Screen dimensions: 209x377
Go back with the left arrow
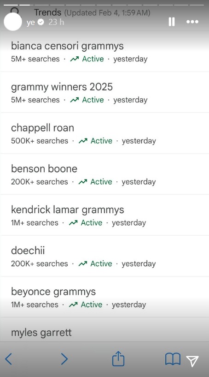[8, 359]
